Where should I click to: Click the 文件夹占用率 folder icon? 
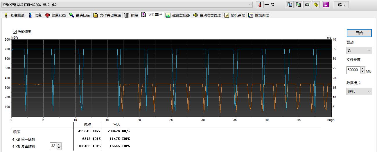[x=95, y=15]
